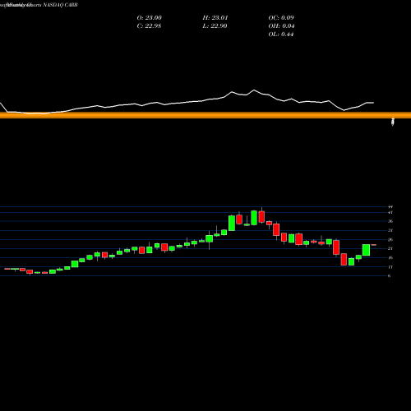Click the price axis label 11

pyautogui.click(x=390, y=267)
